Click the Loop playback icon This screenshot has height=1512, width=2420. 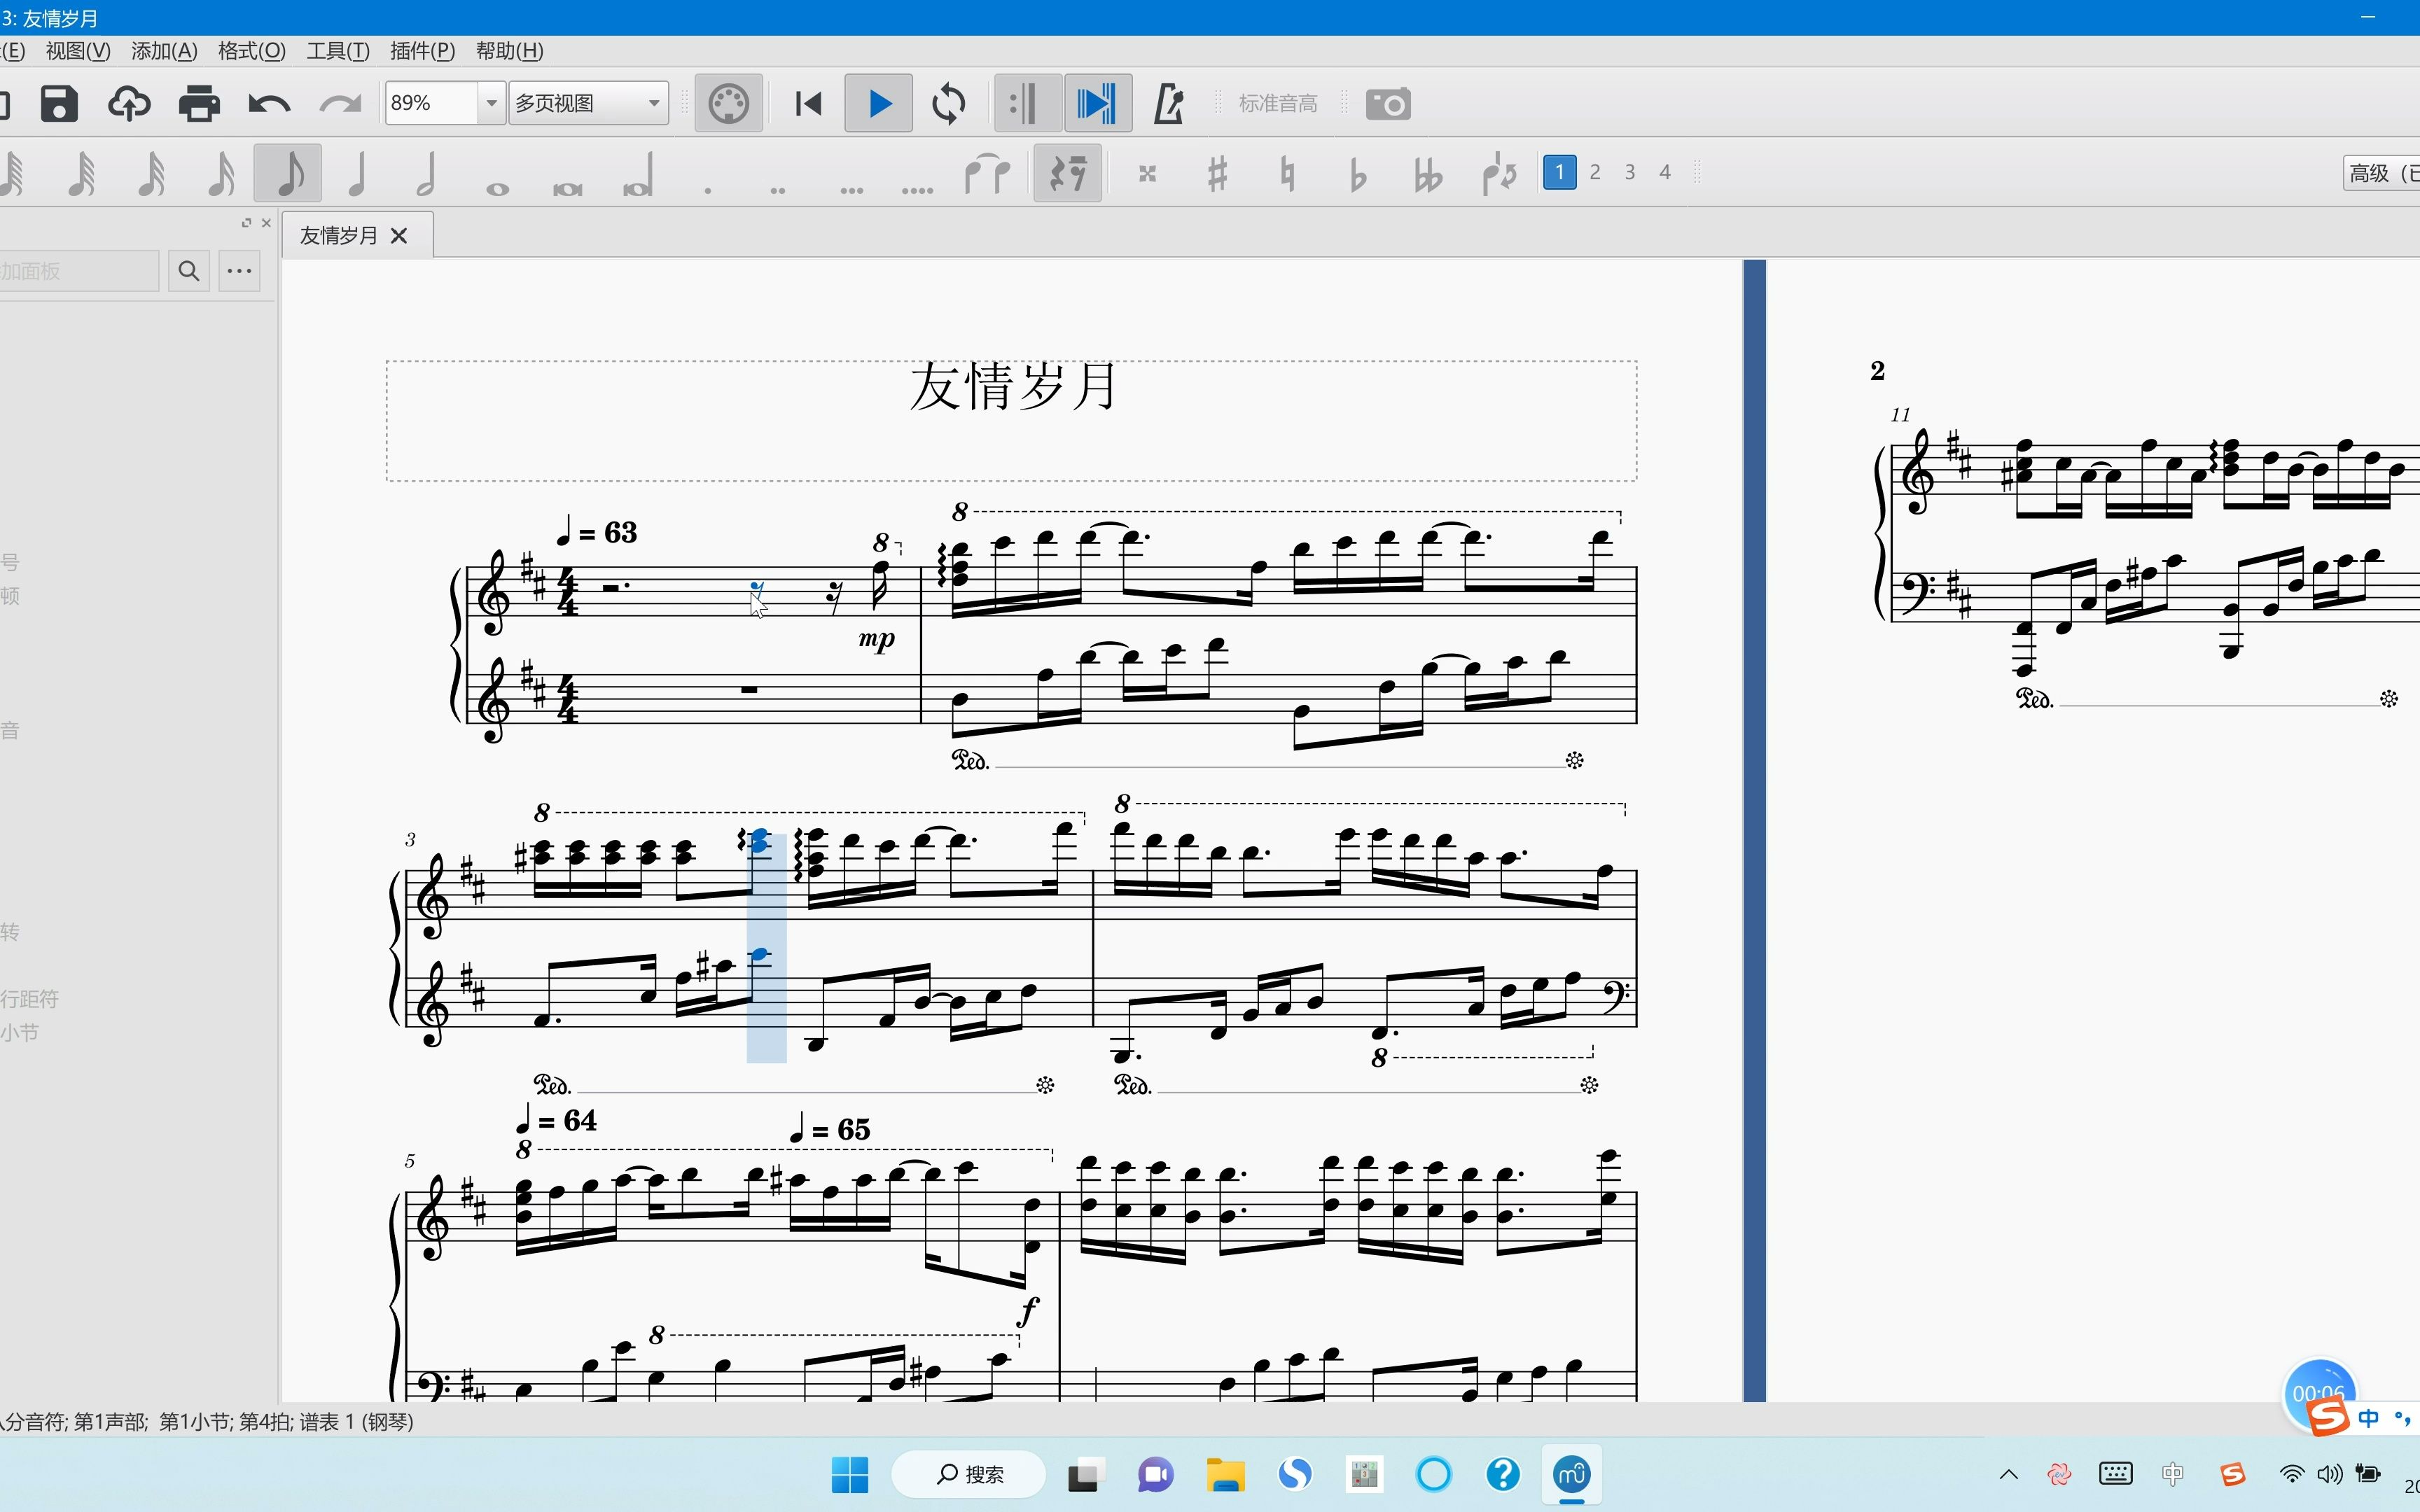coord(950,103)
